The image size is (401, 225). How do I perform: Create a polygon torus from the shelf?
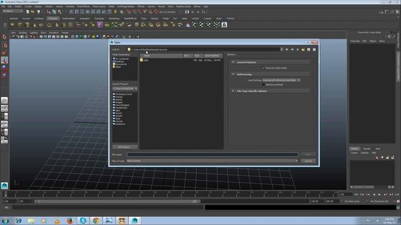(49, 25)
